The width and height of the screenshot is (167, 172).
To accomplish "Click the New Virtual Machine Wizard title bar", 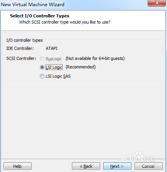I will (x=32, y=5).
